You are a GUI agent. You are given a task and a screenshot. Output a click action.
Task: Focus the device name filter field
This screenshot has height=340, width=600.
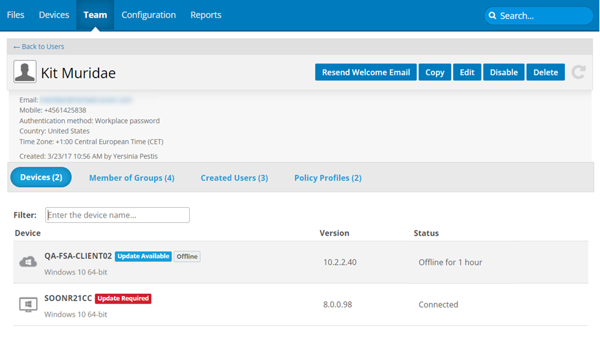[117, 215]
